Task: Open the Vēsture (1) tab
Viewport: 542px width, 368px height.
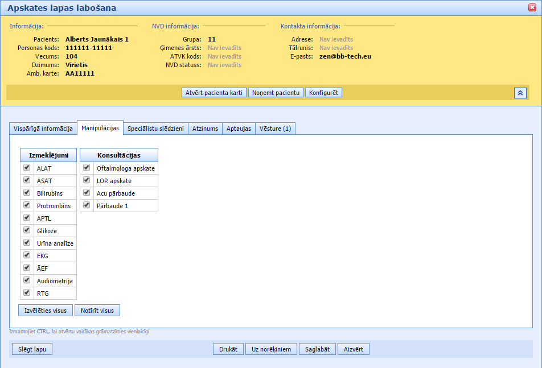Action: [x=275, y=129]
